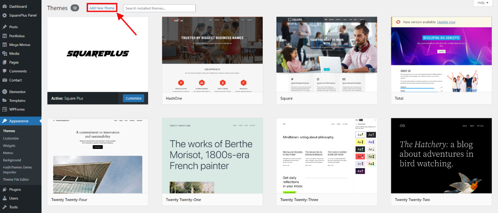Open the Twenty Twenty-One theme screenshot
Viewport: 498px width, 213px height.
(x=212, y=156)
